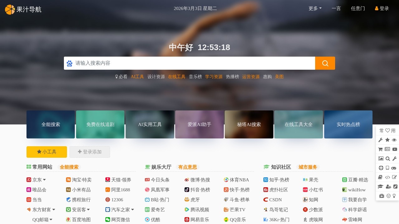Image resolution: width=399 pixels, height=224 pixels.
Task: Click the lifebuoy icon in the right sidebar
Action: 381,168
